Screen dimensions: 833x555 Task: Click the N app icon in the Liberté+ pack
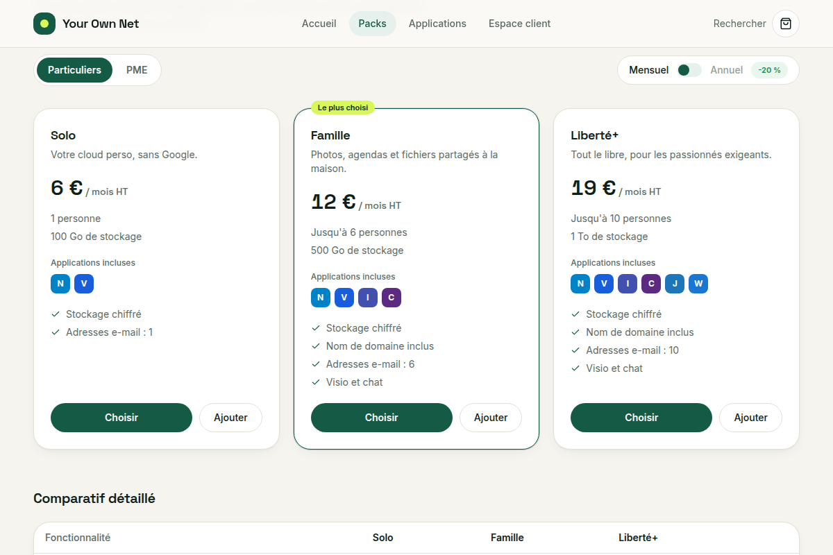point(580,284)
